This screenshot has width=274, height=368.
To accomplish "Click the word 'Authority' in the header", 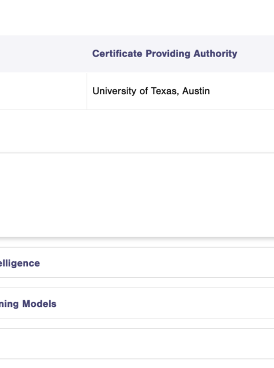I will tap(215, 54).
